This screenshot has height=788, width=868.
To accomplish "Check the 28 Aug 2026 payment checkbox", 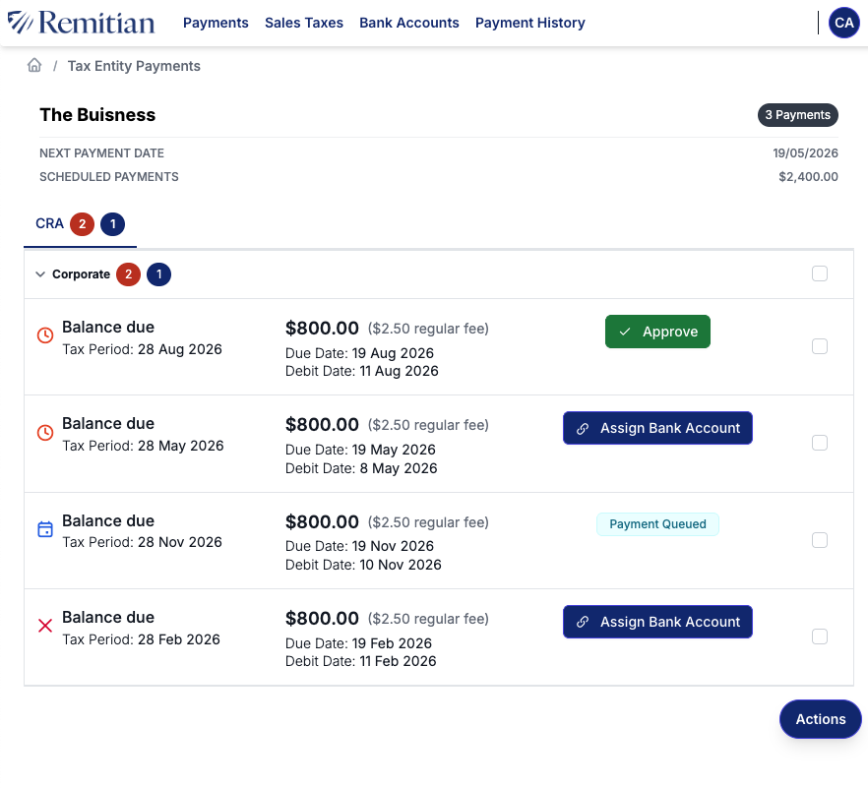I will [x=819, y=346].
